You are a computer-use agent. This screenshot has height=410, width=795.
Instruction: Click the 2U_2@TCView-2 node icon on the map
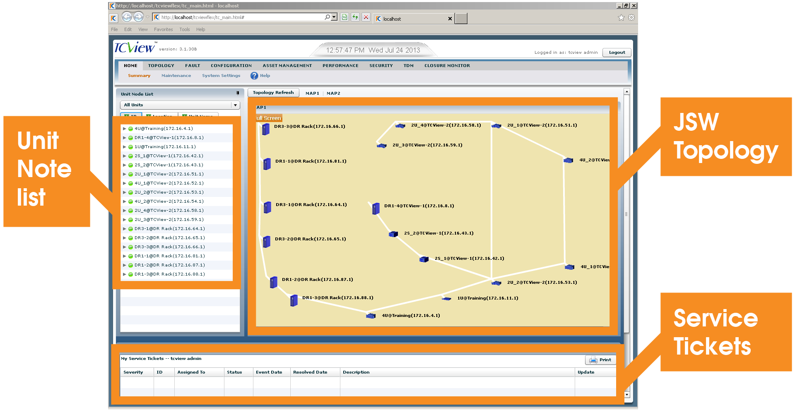[x=496, y=283]
